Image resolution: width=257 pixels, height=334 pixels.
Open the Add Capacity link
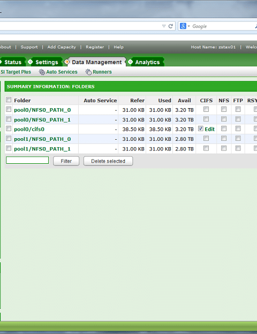coord(62,47)
